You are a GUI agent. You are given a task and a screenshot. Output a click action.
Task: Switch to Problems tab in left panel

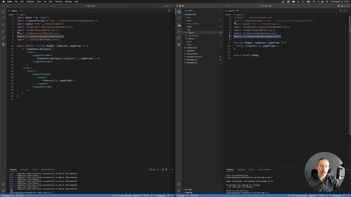(x=24, y=170)
